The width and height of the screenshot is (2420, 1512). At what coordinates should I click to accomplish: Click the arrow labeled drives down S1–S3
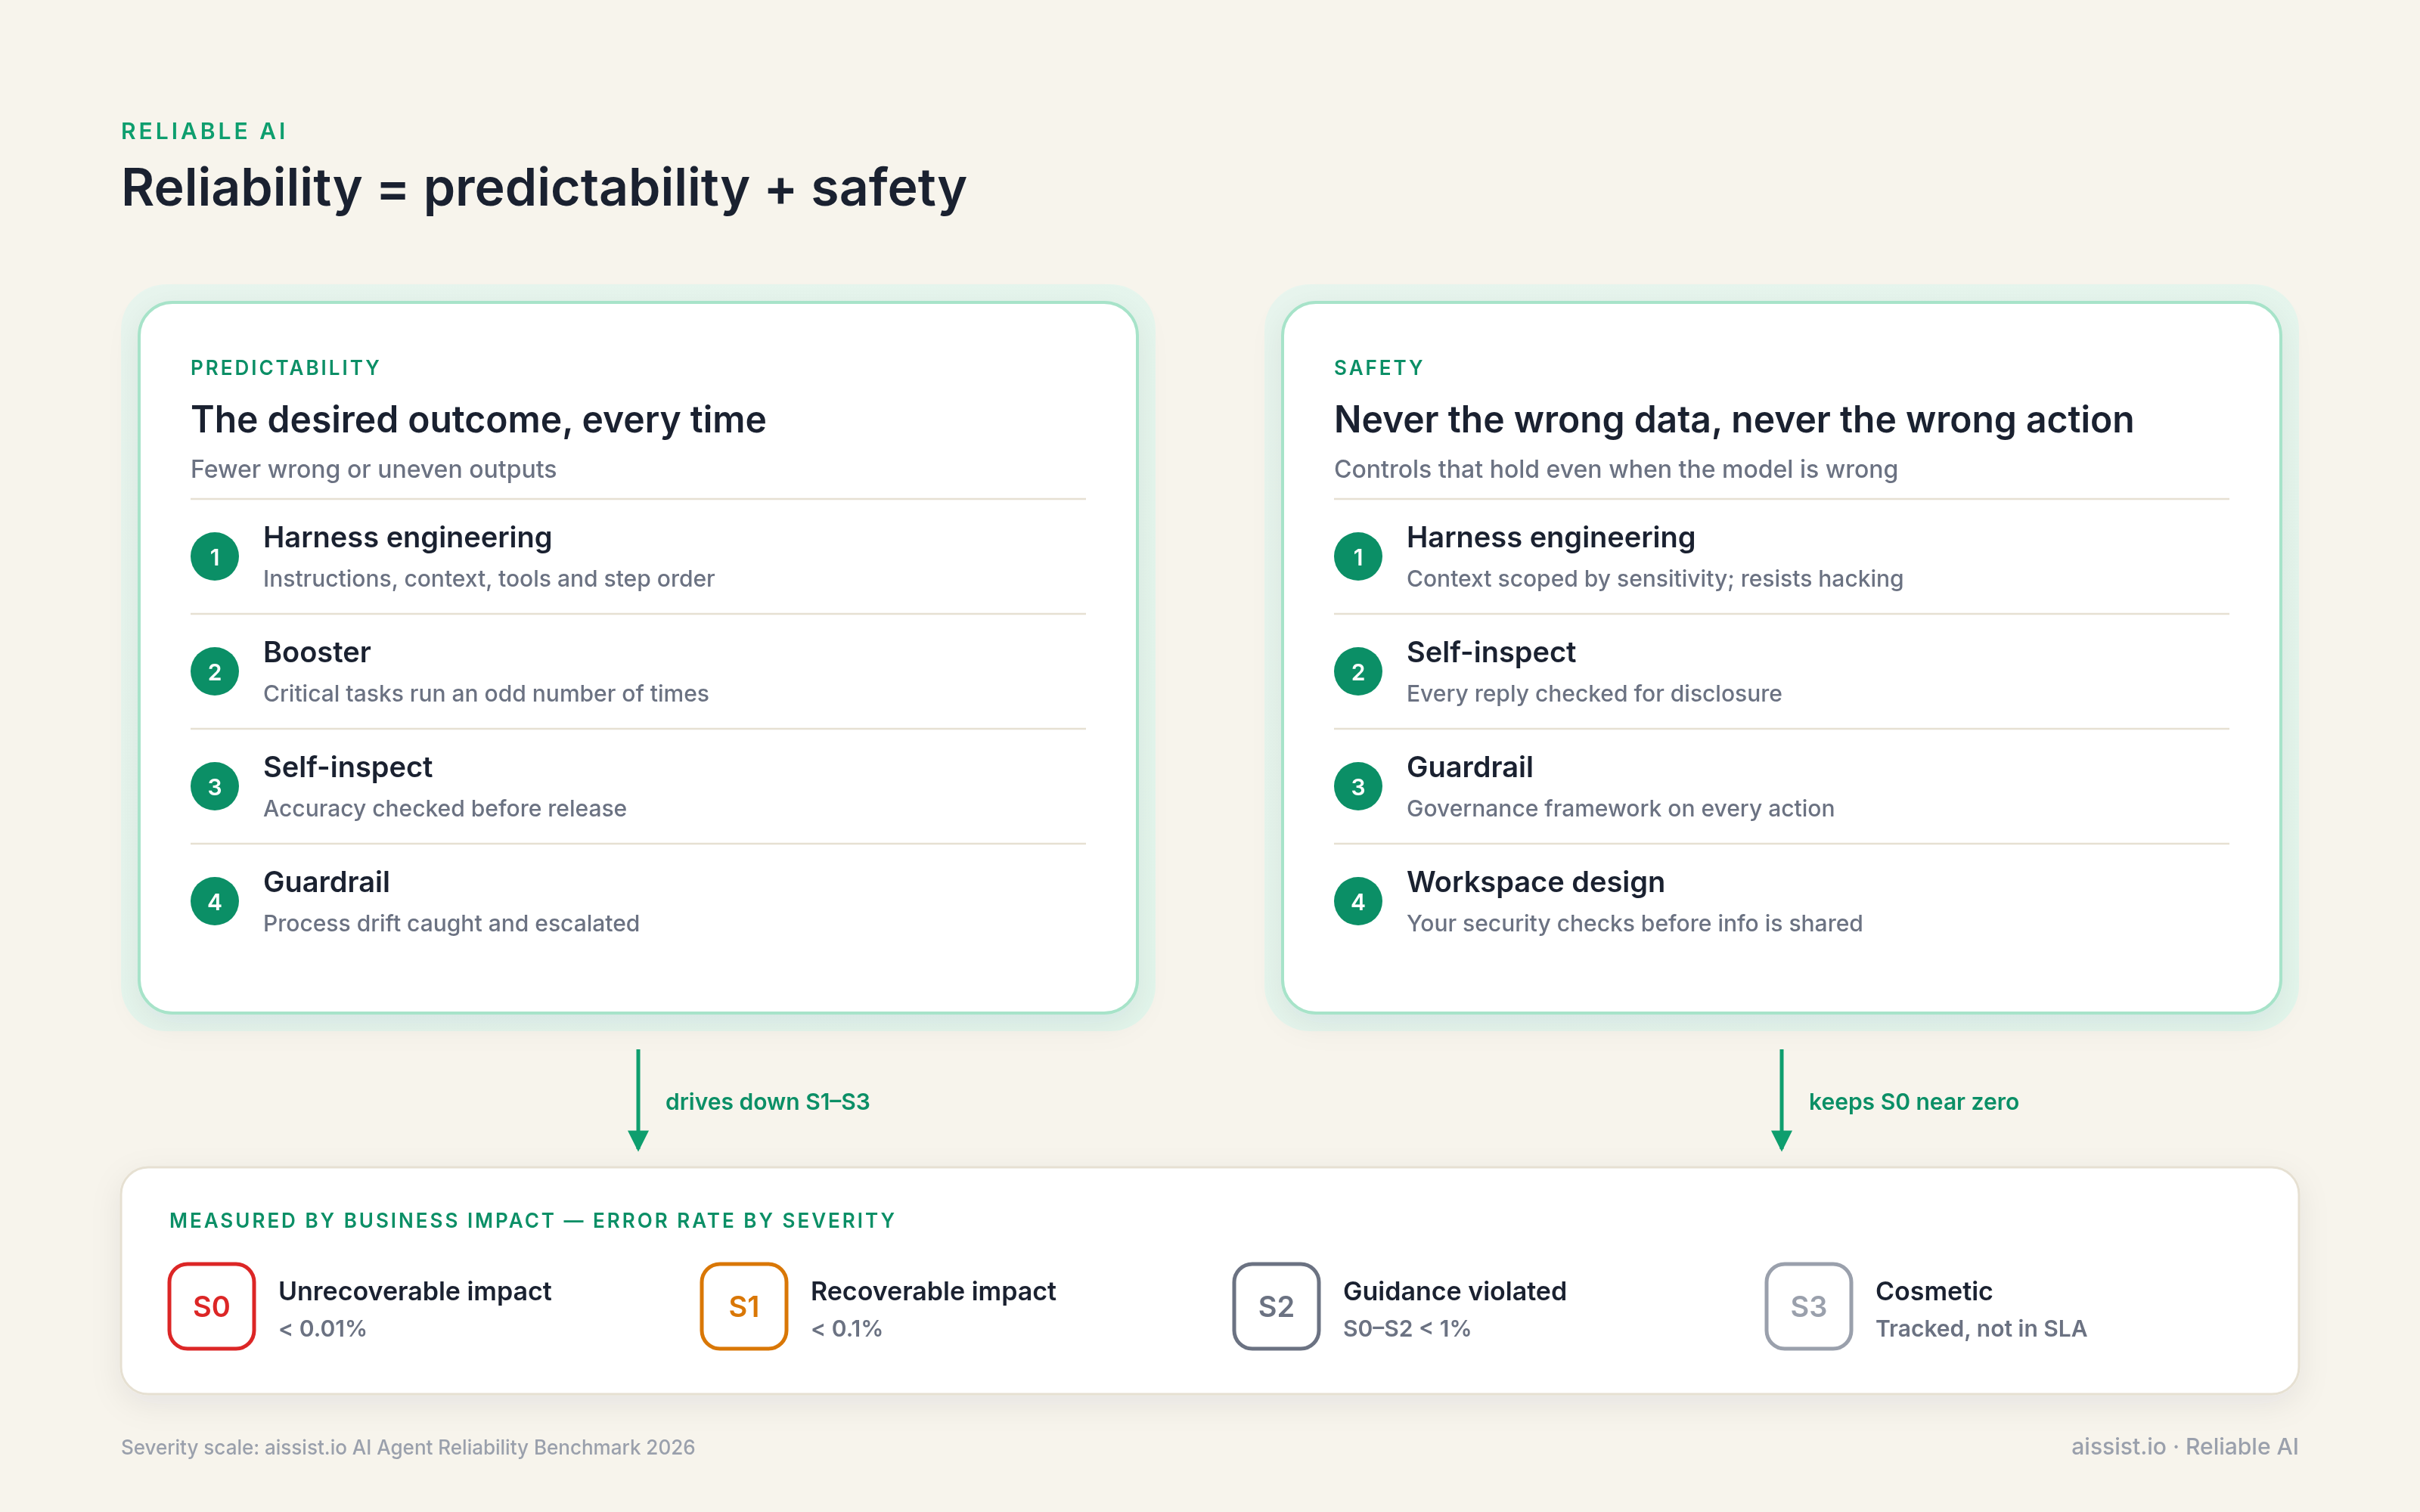(x=638, y=1100)
